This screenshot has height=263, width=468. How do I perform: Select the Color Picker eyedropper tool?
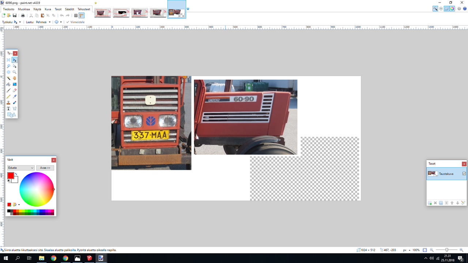coord(15,96)
